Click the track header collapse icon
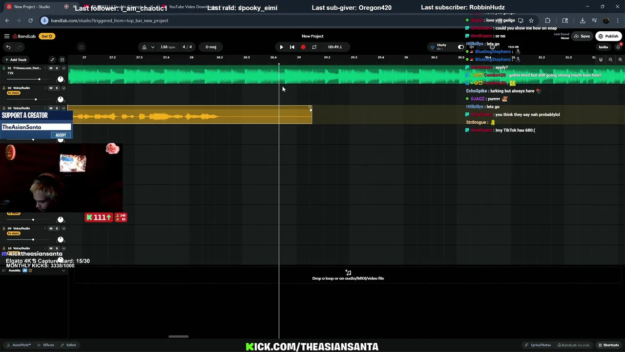 (x=62, y=60)
